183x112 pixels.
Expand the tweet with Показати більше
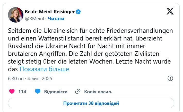pyautogui.click(x=44, y=69)
